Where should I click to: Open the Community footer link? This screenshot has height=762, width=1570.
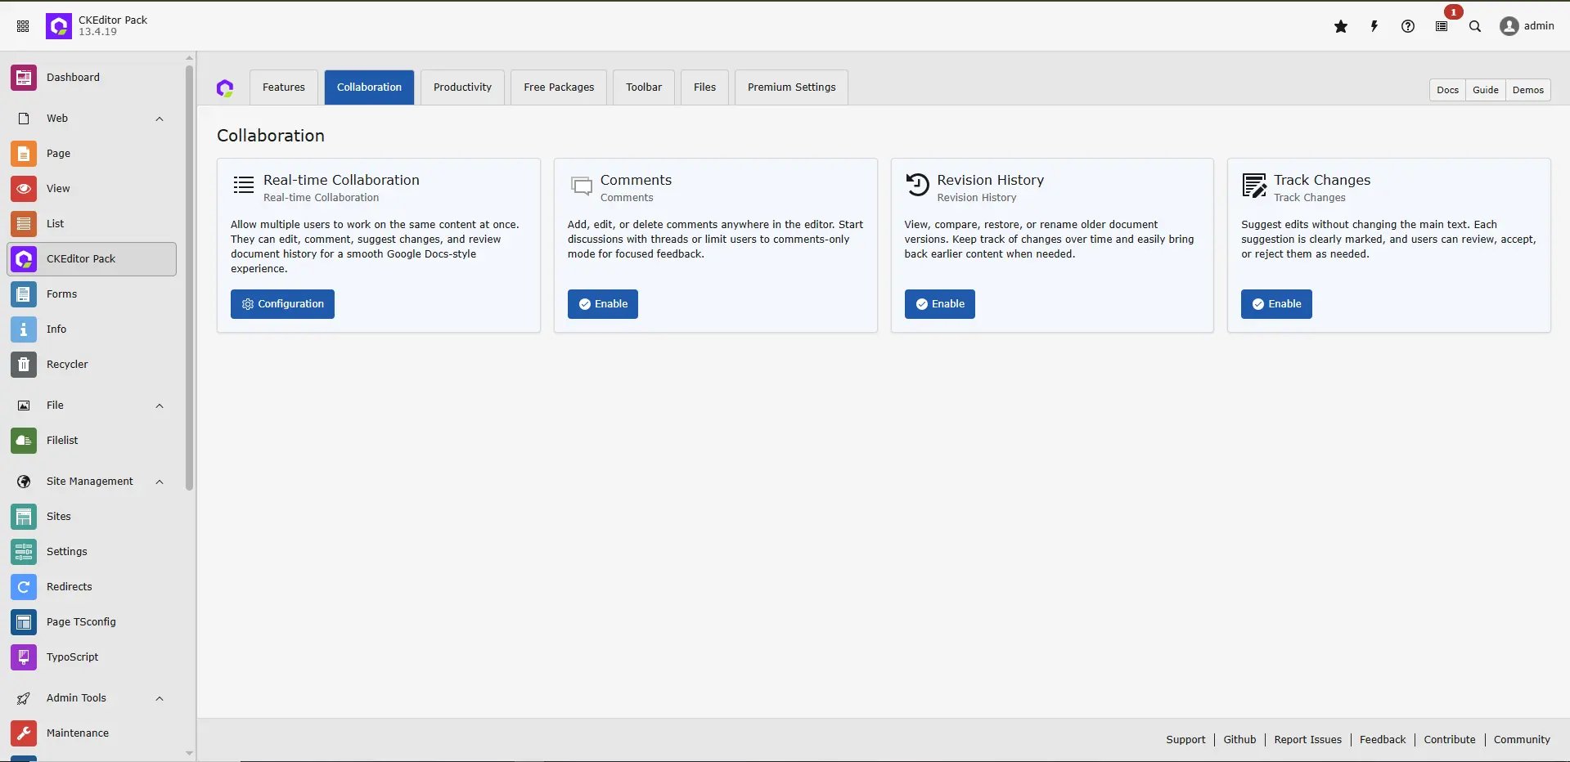(1522, 740)
